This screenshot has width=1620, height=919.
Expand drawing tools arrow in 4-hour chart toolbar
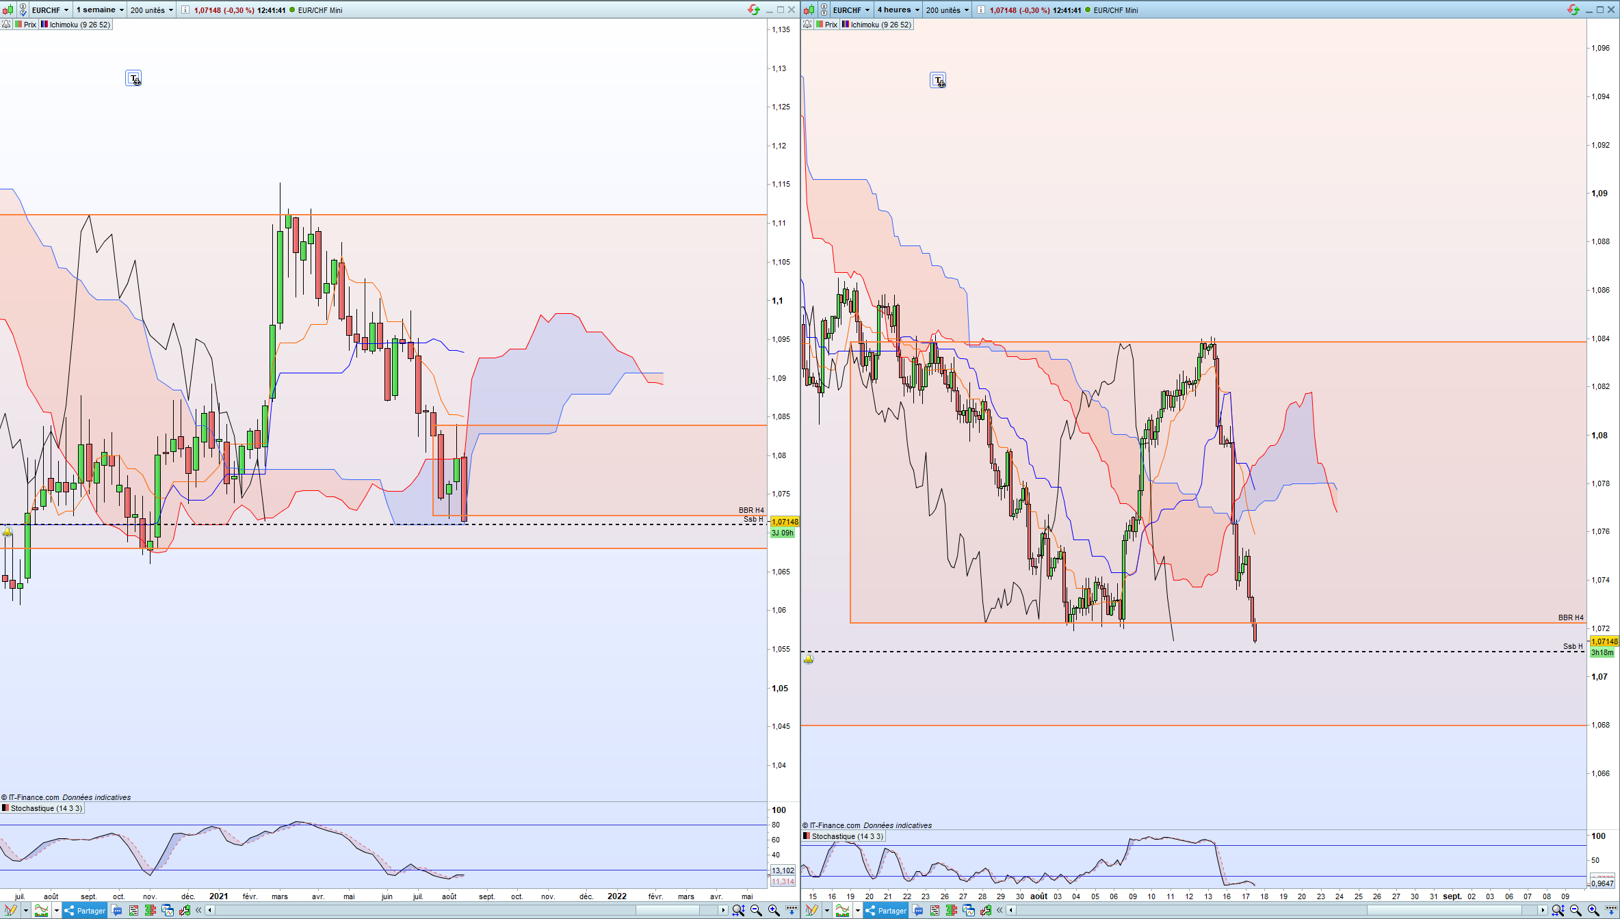coord(826,910)
